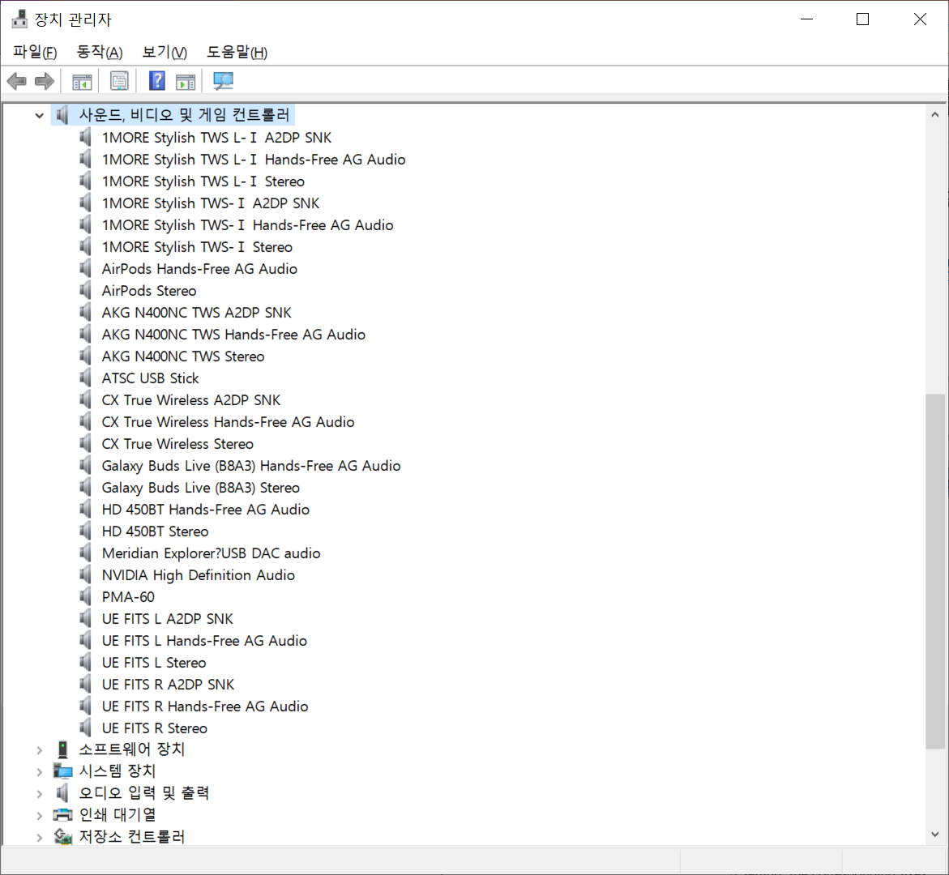This screenshot has height=875, width=949.
Task: Collapse the 사운드, 비디오 및 게임 컨트롤러 category
Action: pyautogui.click(x=40, y=115)
